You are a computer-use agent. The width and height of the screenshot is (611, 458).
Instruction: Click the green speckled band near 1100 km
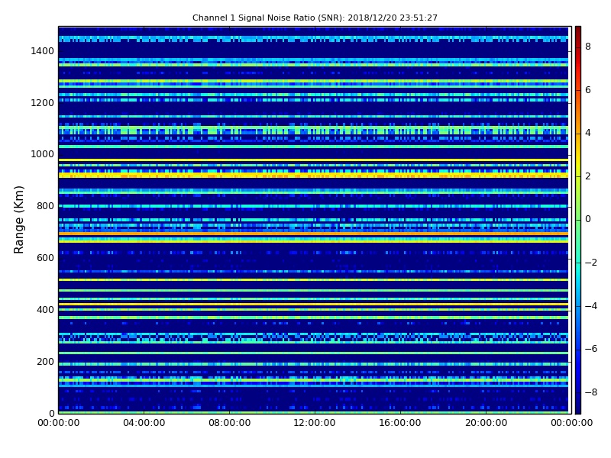pyautogui.click(x=313, y=130)
